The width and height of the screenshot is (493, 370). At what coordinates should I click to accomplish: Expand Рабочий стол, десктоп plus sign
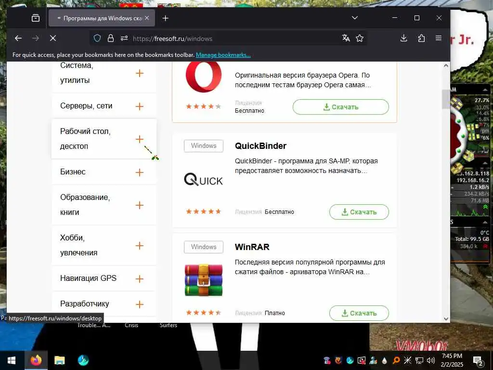tap(139, 139)
